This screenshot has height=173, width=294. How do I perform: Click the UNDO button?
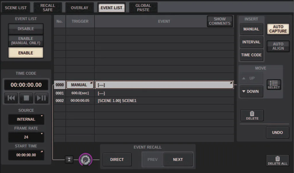(x=278, y=132)
